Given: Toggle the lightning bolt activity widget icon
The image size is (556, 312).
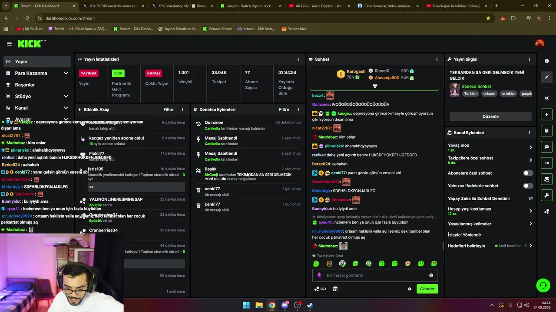Looking at the screenshot, I should 547,114.
